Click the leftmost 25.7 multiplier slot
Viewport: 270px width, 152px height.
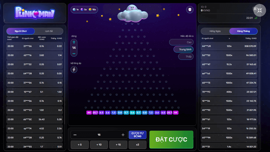pos(95,112)
